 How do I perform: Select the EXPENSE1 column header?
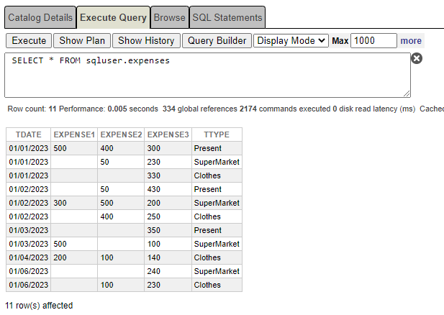[73, 134]
